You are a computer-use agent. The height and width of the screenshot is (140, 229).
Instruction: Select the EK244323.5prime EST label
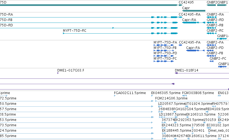[x=176, y=125]
